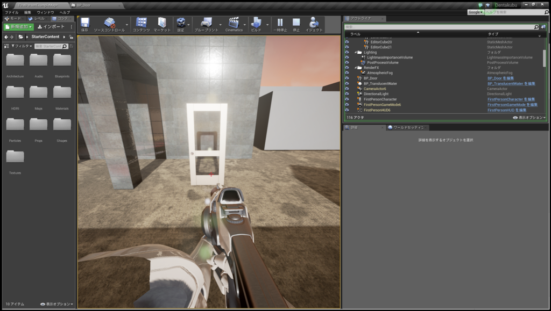Go forward in content browser history
Viewport: 551px width, 311px height.
coord(12,37)
